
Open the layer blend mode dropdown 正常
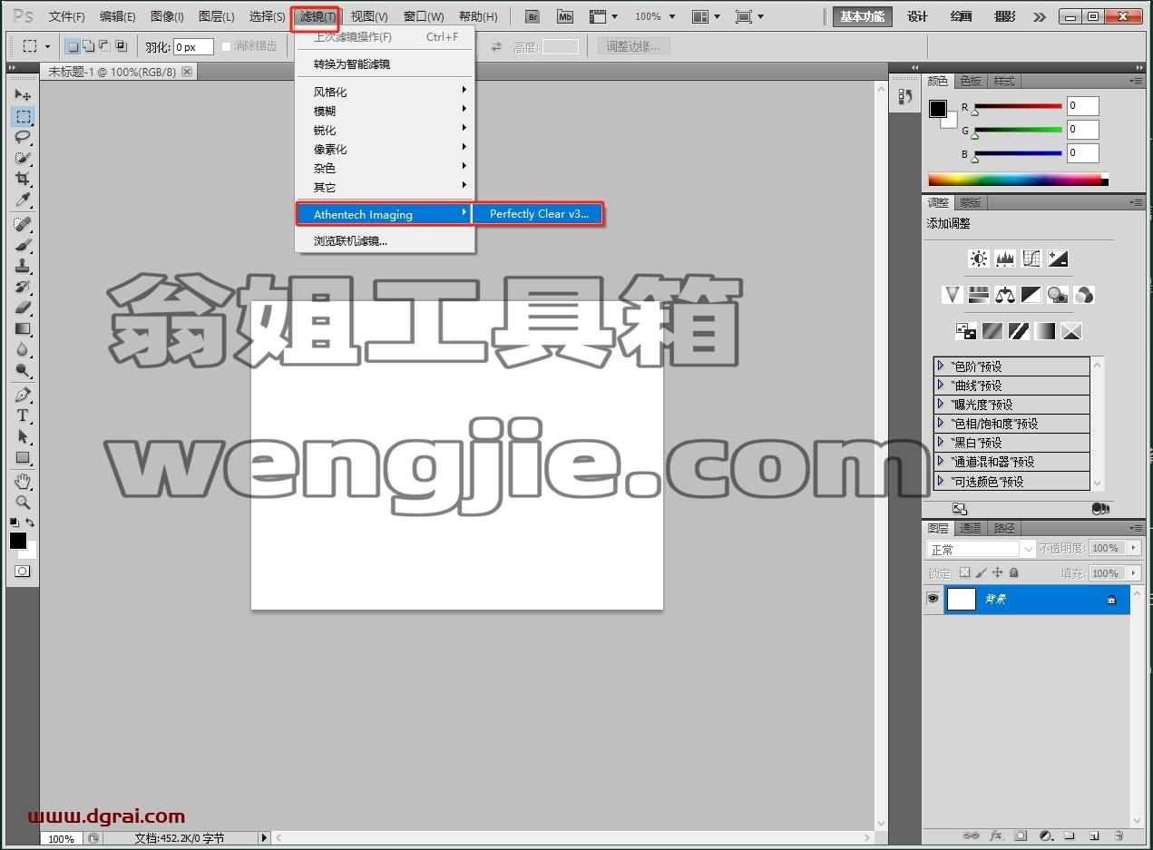pyautogui.click(x=981, y=549)
